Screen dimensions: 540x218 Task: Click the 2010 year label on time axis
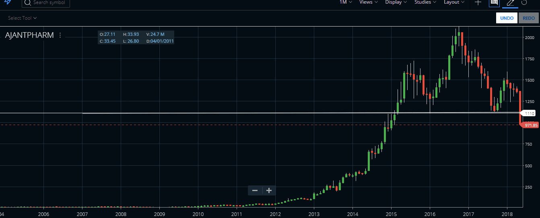198,214
